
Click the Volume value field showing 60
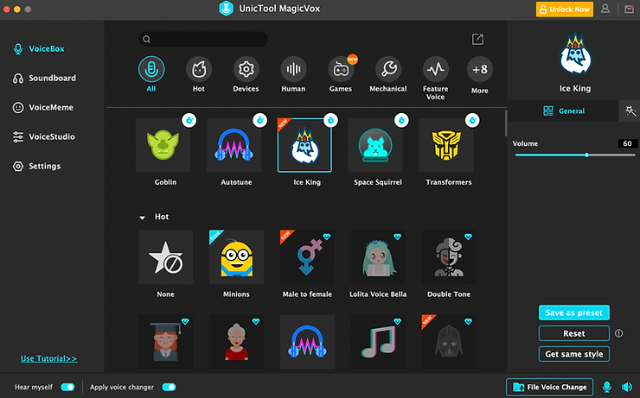tap(627, 143)
